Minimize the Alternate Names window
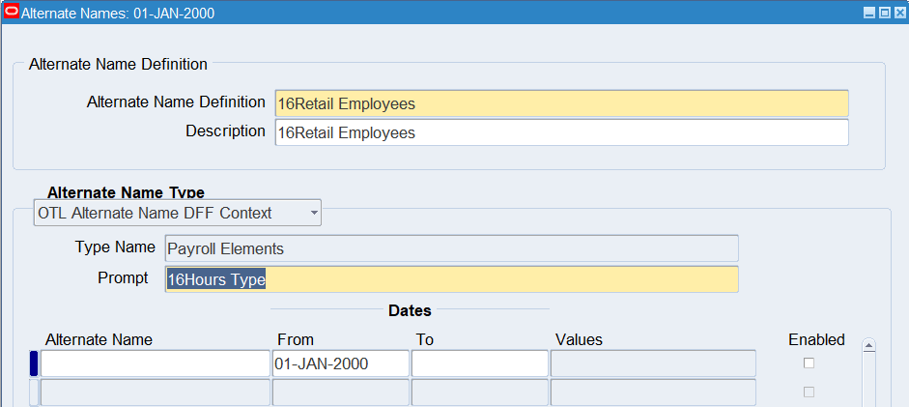Image resolution: width=909 pixels, height=407 pixels. [869, 14]
